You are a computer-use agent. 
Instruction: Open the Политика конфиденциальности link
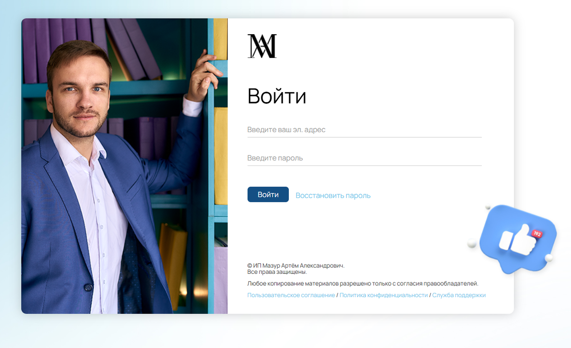(x=384, y=295)
